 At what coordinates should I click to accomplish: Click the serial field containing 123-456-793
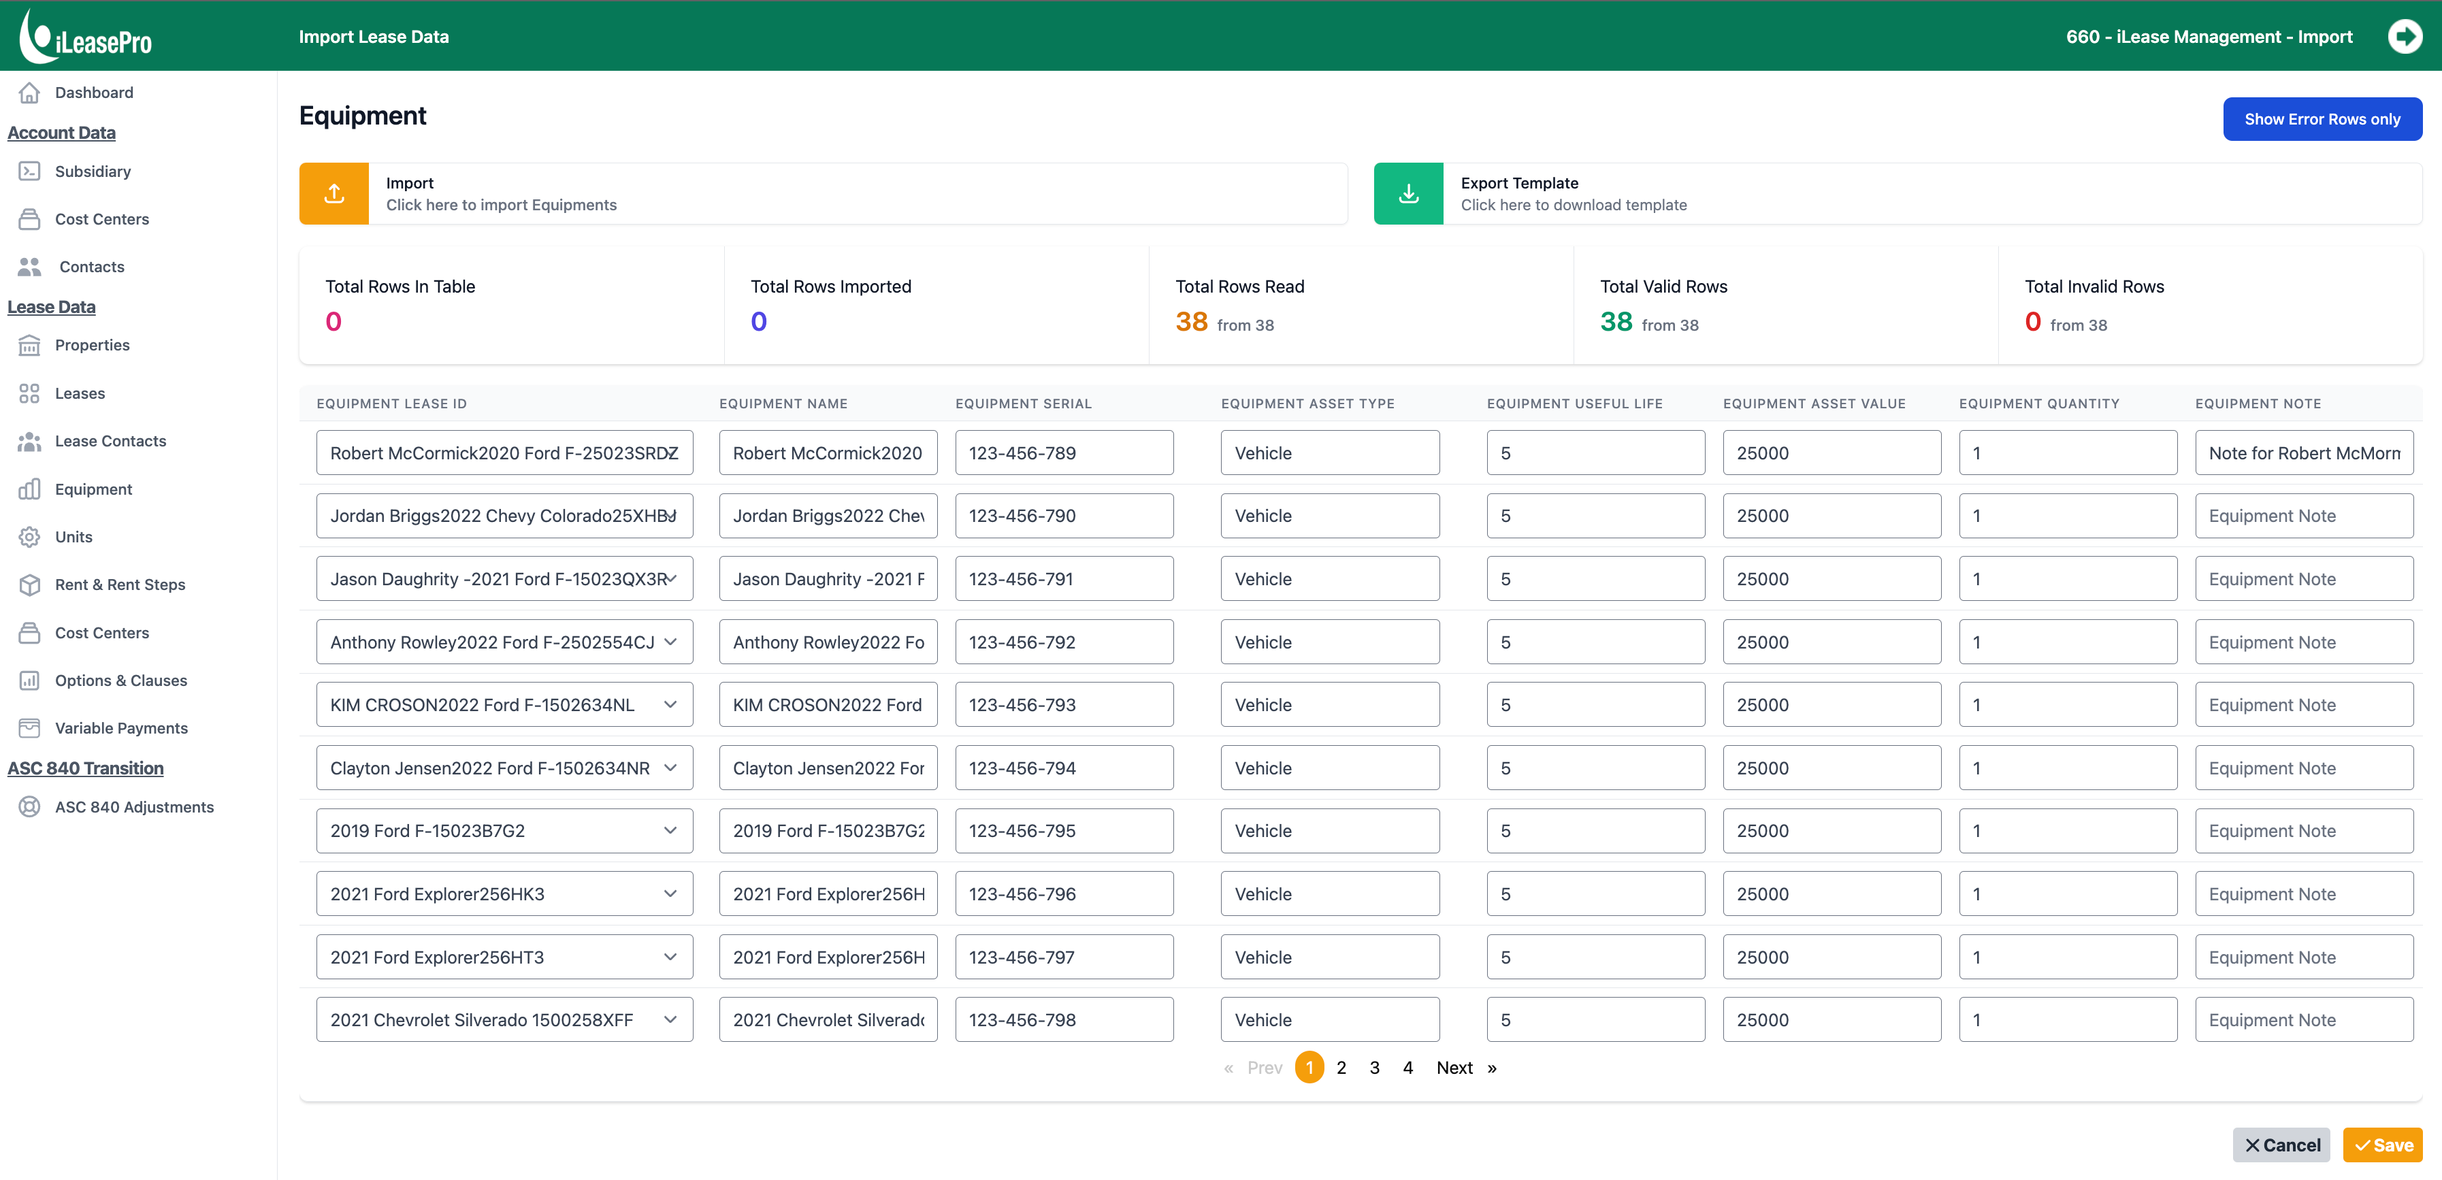point(1064,704)
